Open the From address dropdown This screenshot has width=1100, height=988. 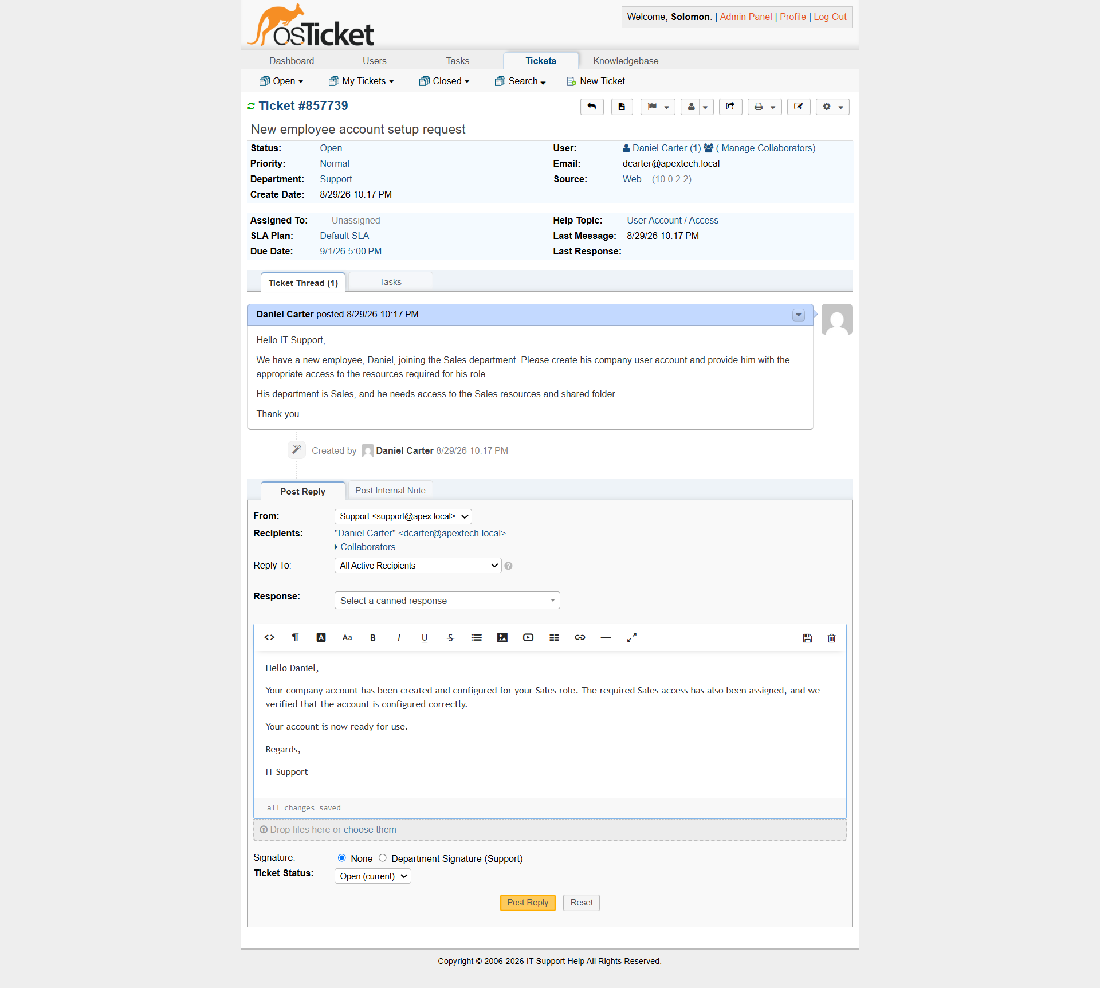point(403,516)
